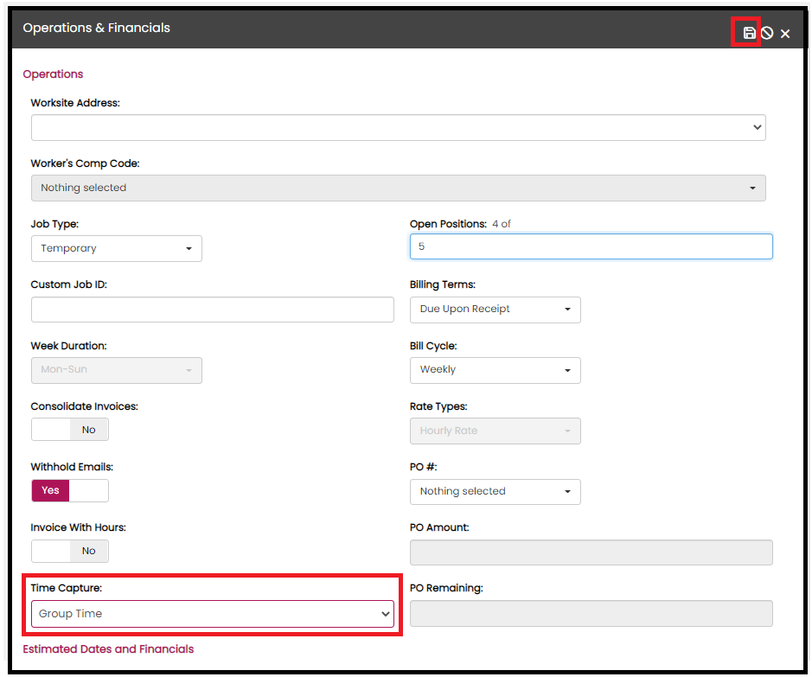Open the Time Capture dropdown
The width and height of the screenshot is (812, 677).
pyautogui.click(x=213, y=614)
